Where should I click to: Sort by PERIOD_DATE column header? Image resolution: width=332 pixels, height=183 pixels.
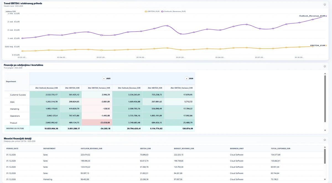click(x=12, y=148)
